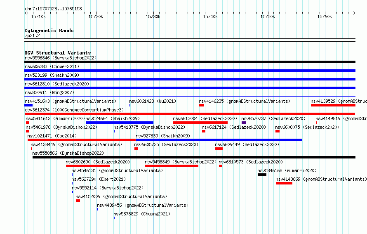Image resolution: width=367 pixels, height=234 pixels.
Task: Open nsv5558566 (ByrskaBishop2022) label
Action: [68, 153]
